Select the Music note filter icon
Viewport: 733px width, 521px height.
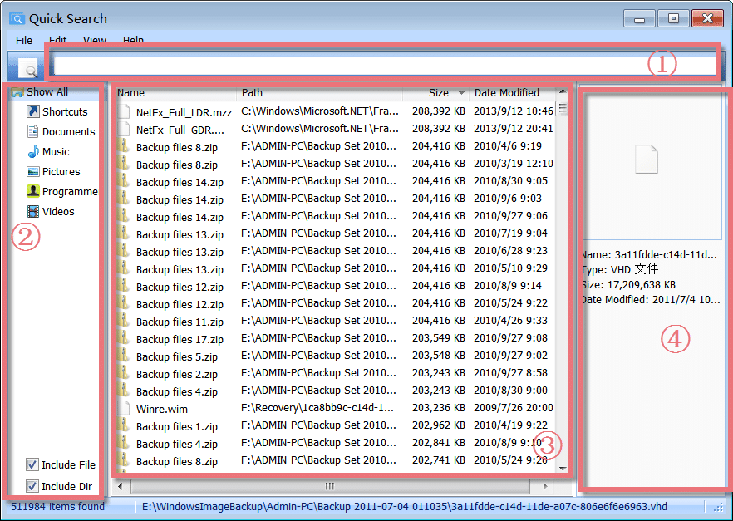(x=32, y=151)
